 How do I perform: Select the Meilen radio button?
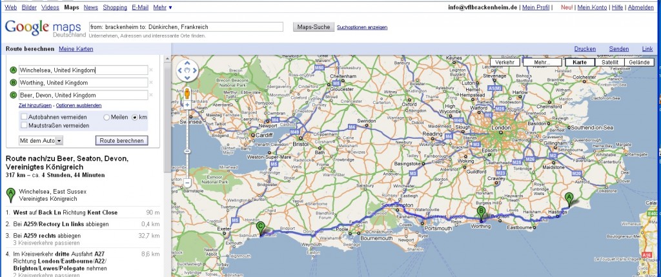107,118
